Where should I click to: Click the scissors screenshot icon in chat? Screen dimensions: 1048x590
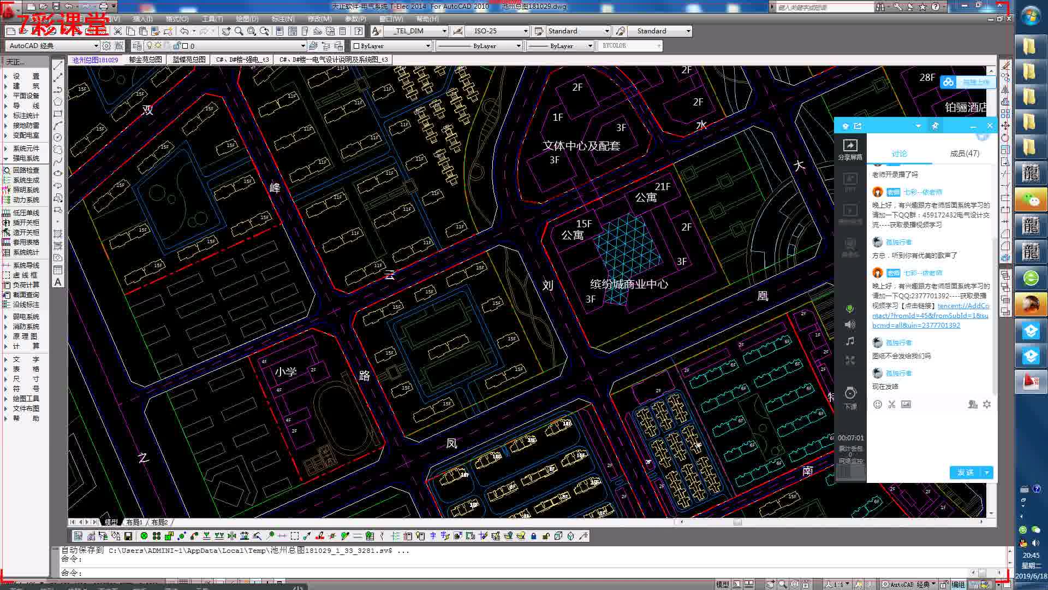click(x=891, y=404)
